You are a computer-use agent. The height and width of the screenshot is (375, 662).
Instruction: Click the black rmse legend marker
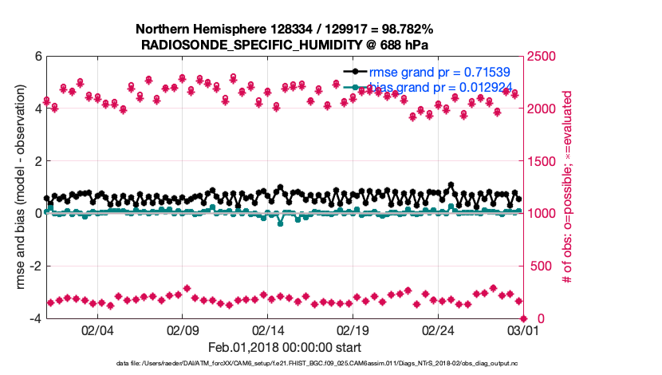click(355, 72)
